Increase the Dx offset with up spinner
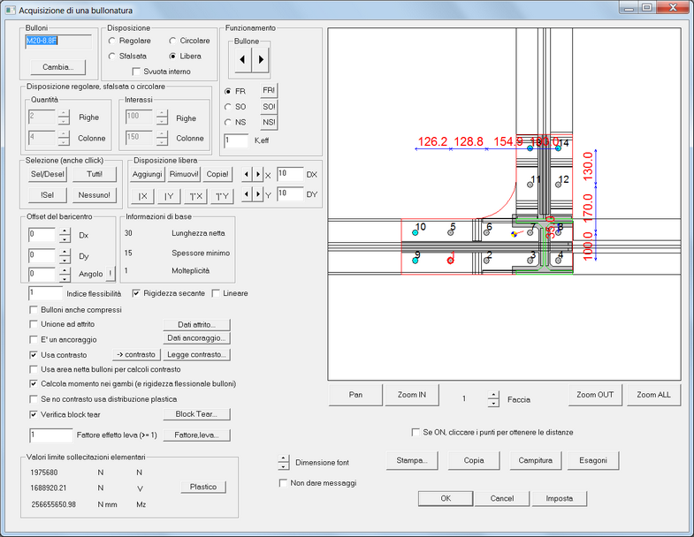 click(63, 231)
